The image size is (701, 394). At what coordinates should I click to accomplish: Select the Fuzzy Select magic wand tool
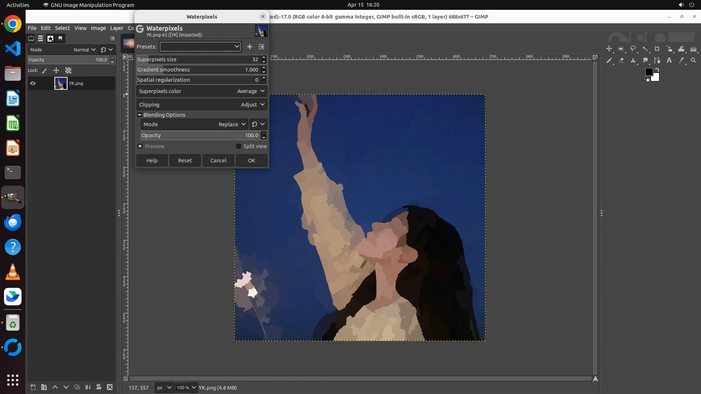point(645,49)
